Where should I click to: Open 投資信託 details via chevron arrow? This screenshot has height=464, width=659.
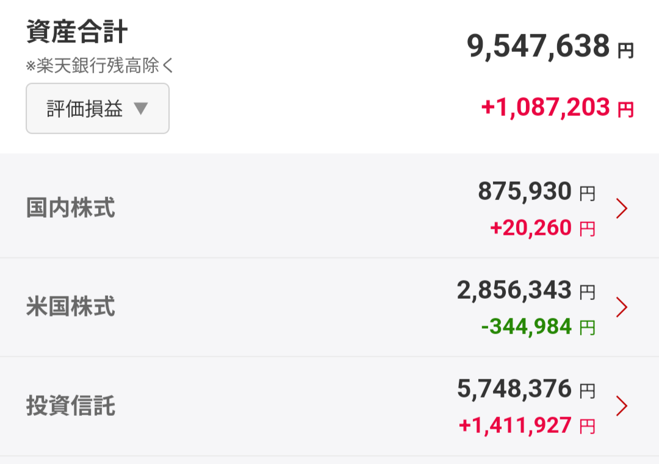(622, 405)
